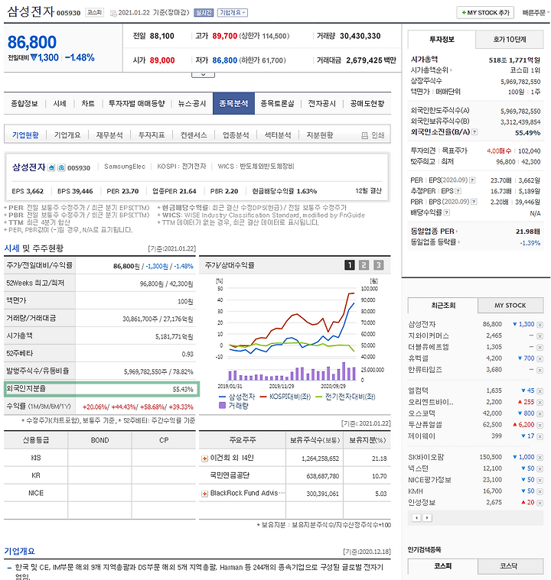Screen dimensions: 551x580
Task: Open the 투자자별 매매동향 tab
Action: click(x=137, y=104)
